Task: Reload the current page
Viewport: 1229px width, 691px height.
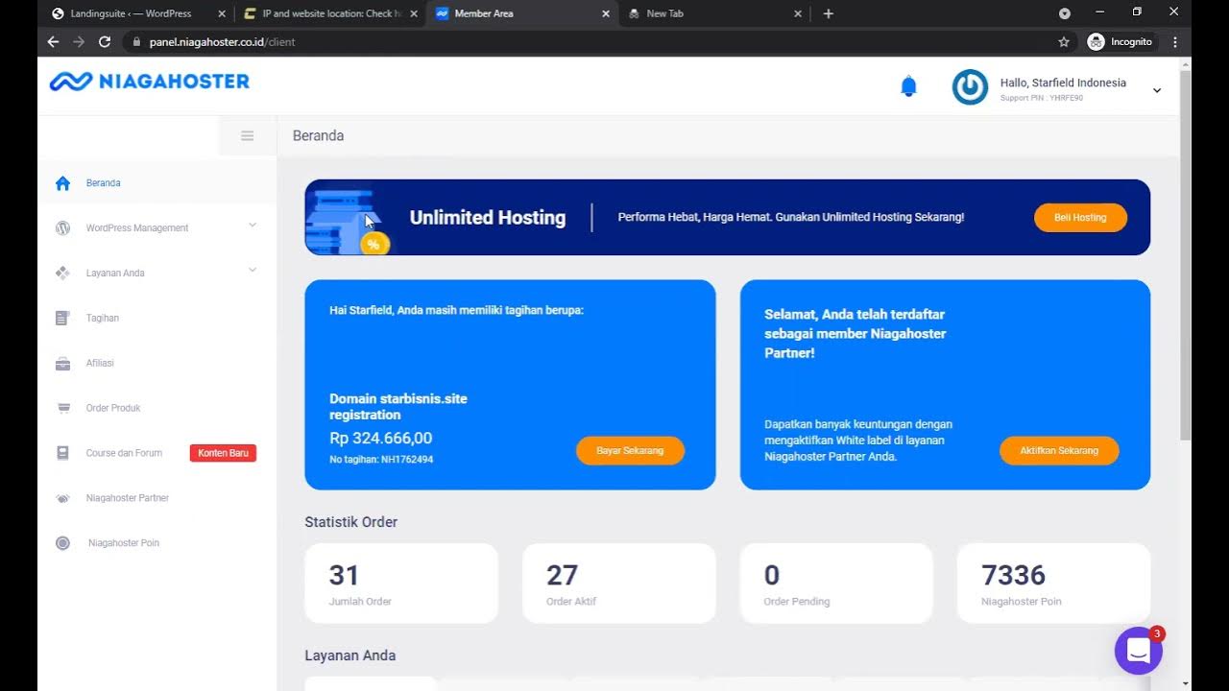Action: (x=105, y=42)
